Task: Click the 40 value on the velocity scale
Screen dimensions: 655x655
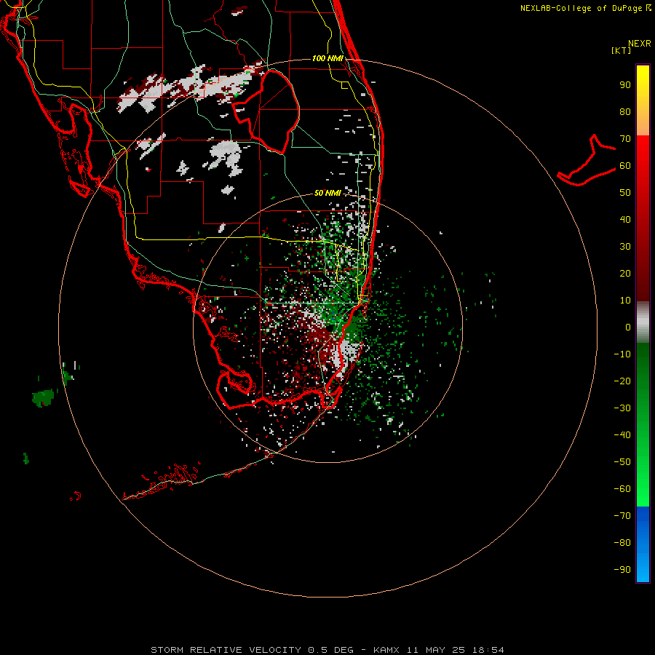Action: [625, 220]
